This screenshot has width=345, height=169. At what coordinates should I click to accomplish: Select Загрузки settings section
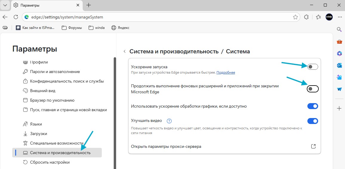(x=57, y=134)
